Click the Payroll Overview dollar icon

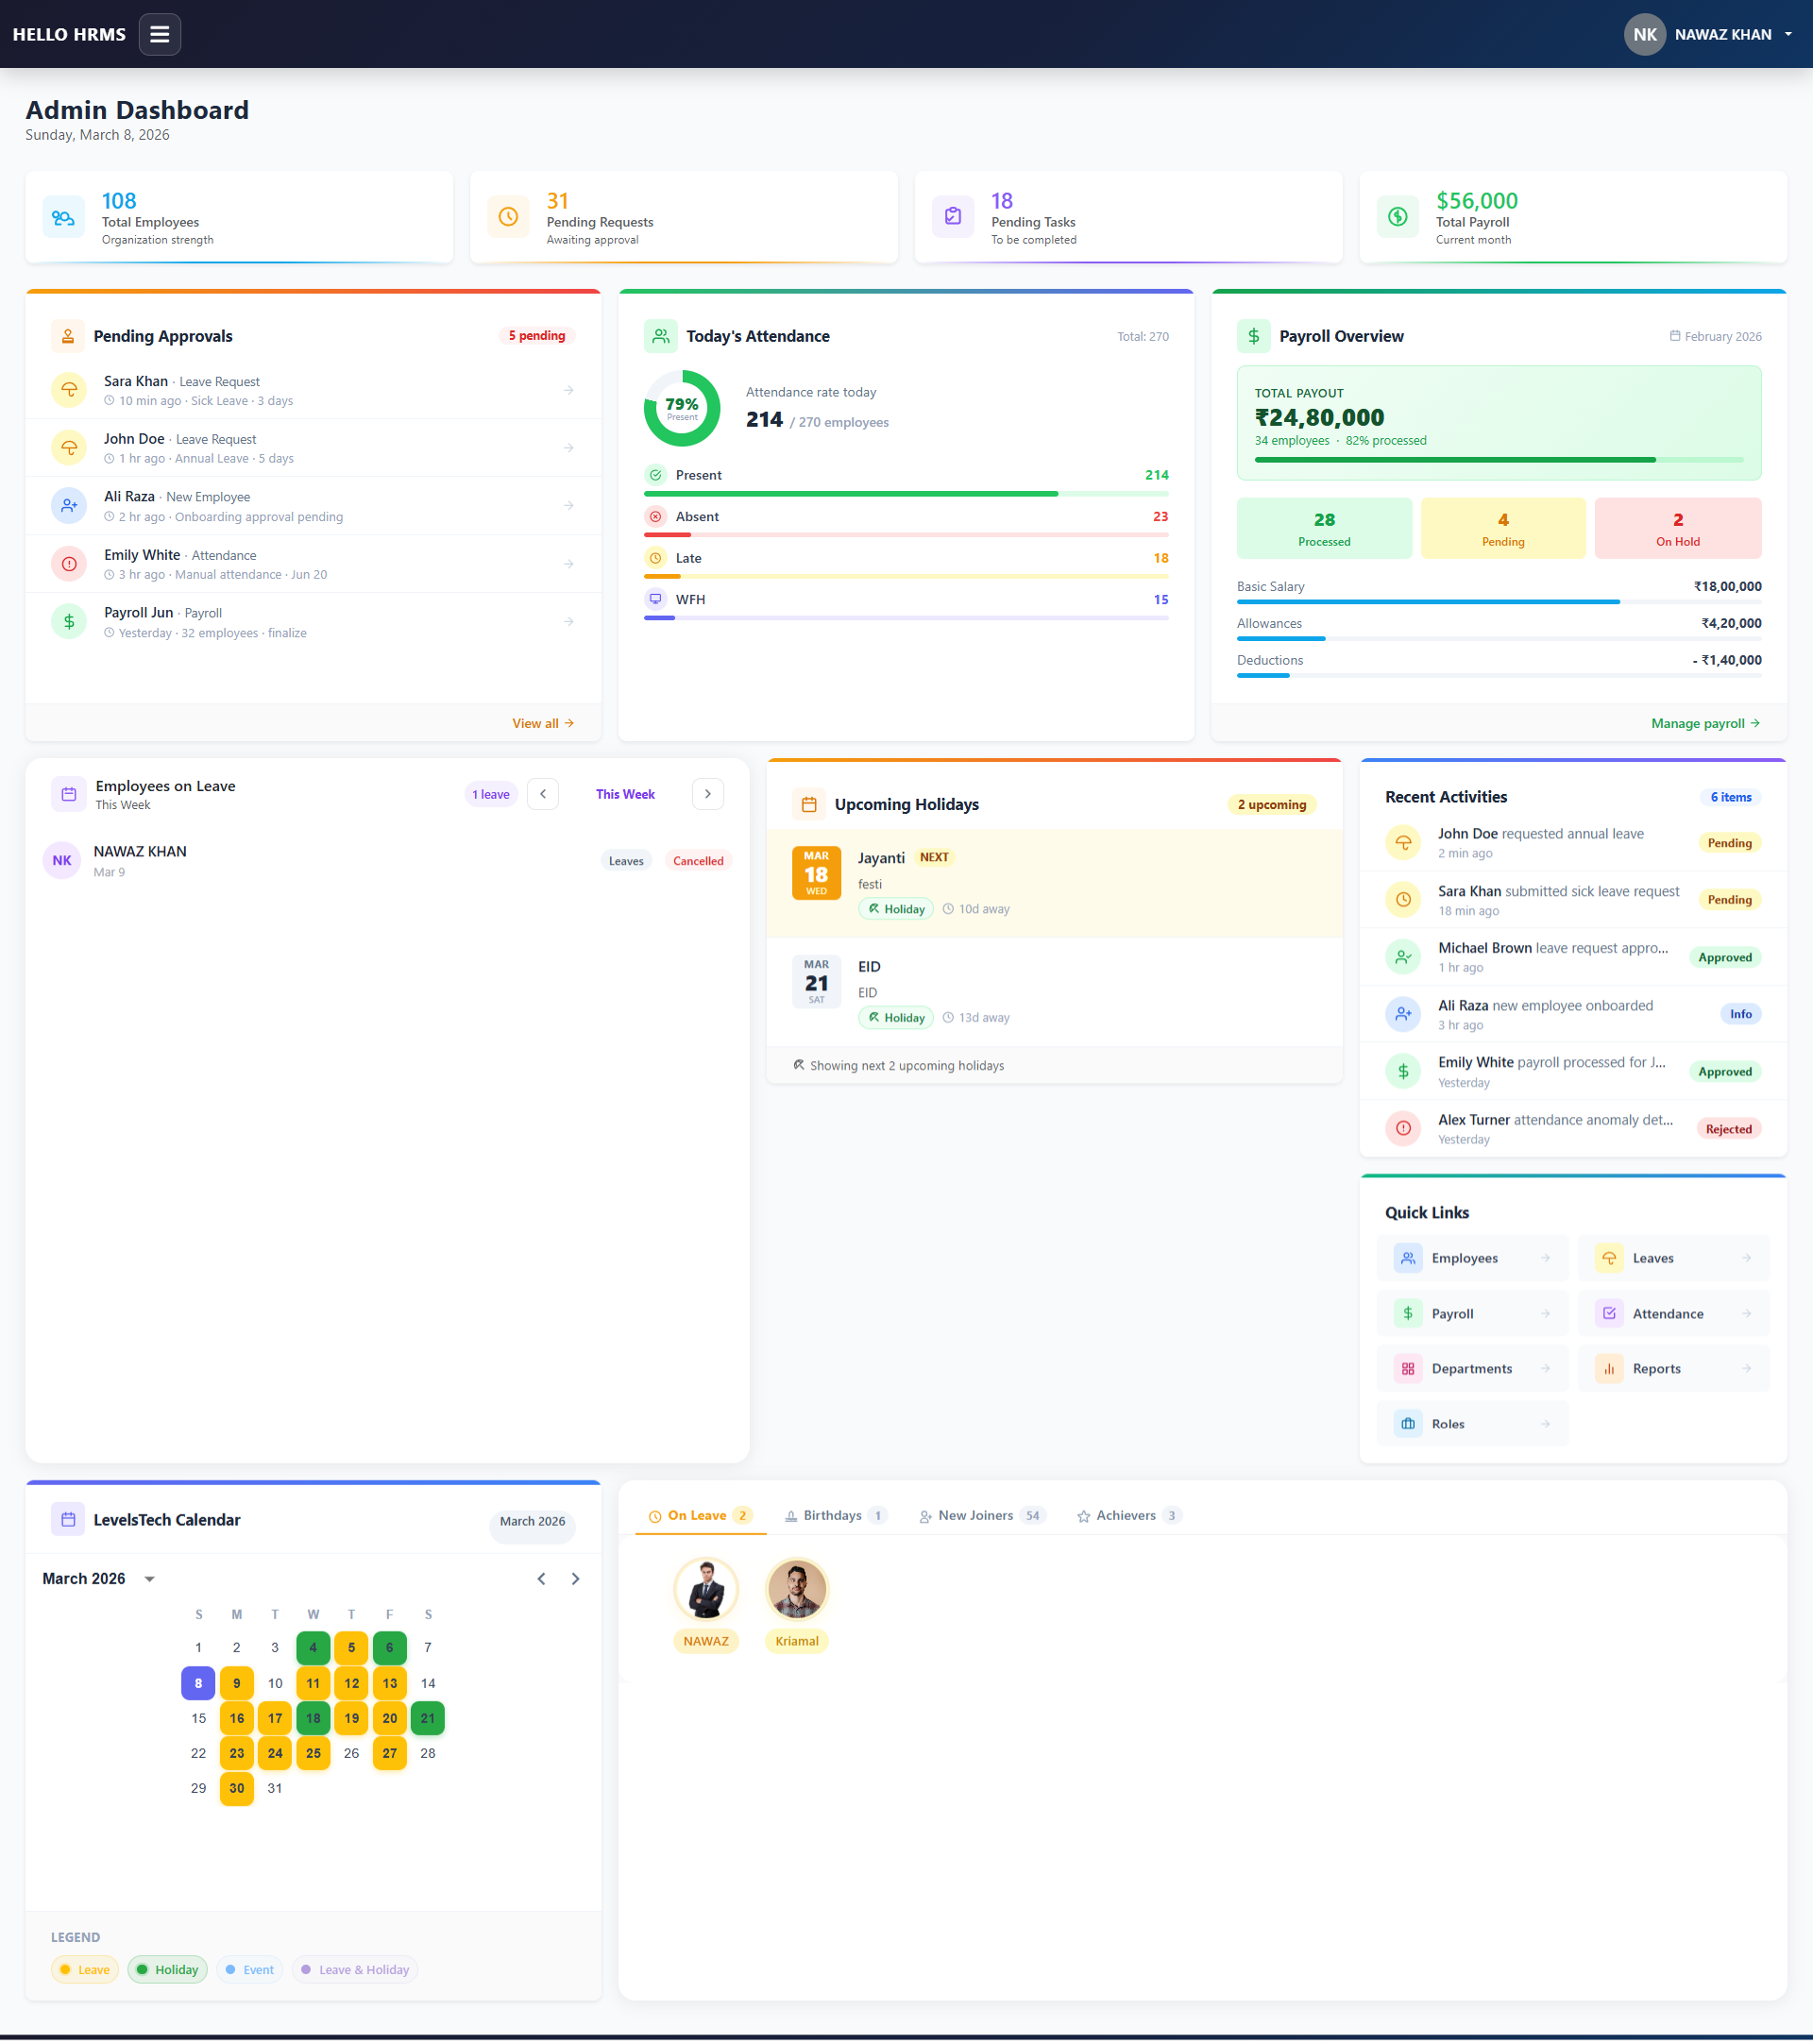click(1254, 336)
